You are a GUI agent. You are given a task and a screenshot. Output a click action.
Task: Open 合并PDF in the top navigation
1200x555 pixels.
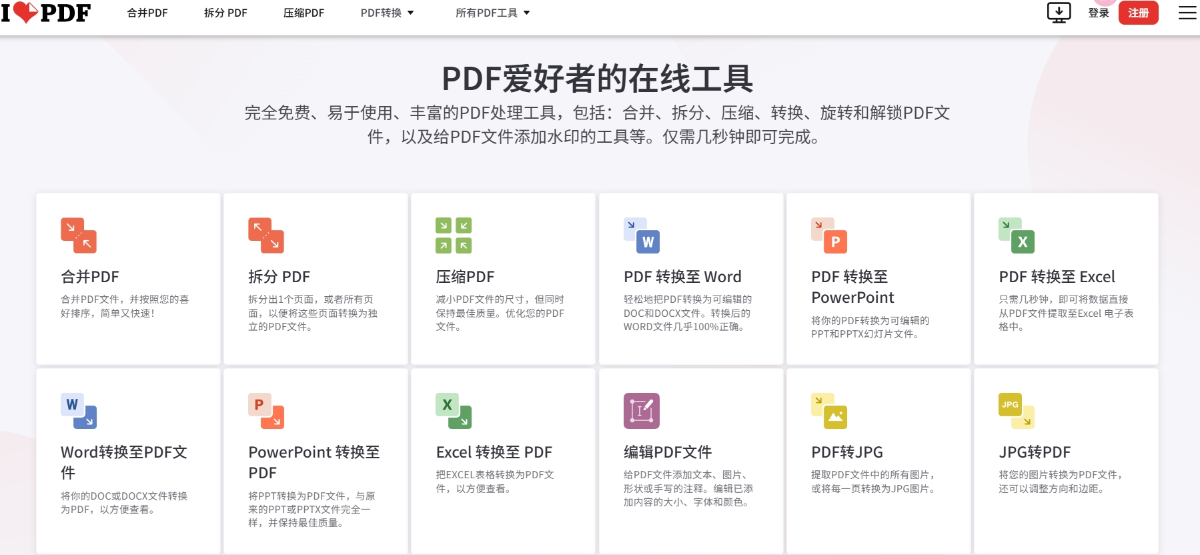[147, 13]
